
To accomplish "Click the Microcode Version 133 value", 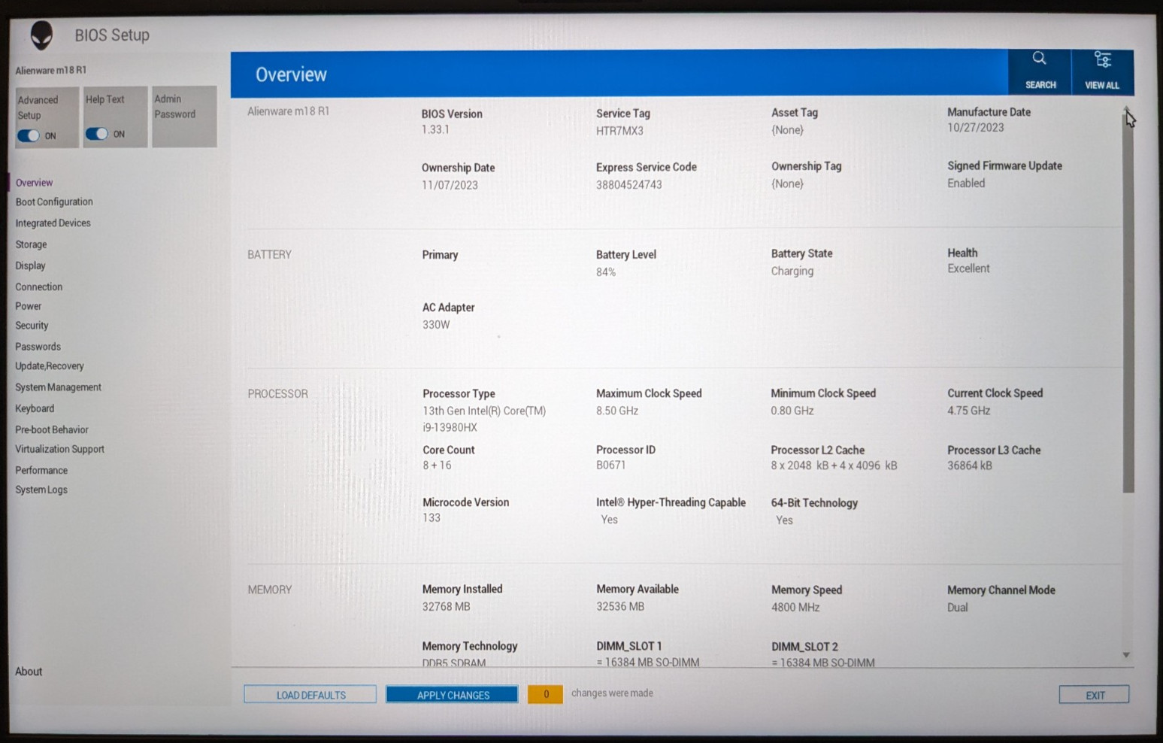I will tap(432, 518).
